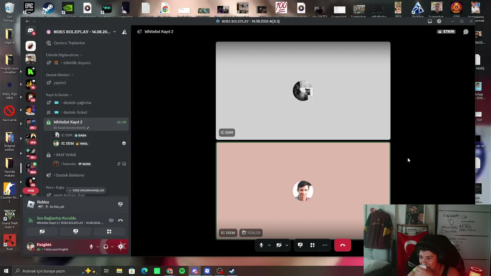The image size is (491, 276).
Task: Go back with title bar arrow
Action: (27, 21)
